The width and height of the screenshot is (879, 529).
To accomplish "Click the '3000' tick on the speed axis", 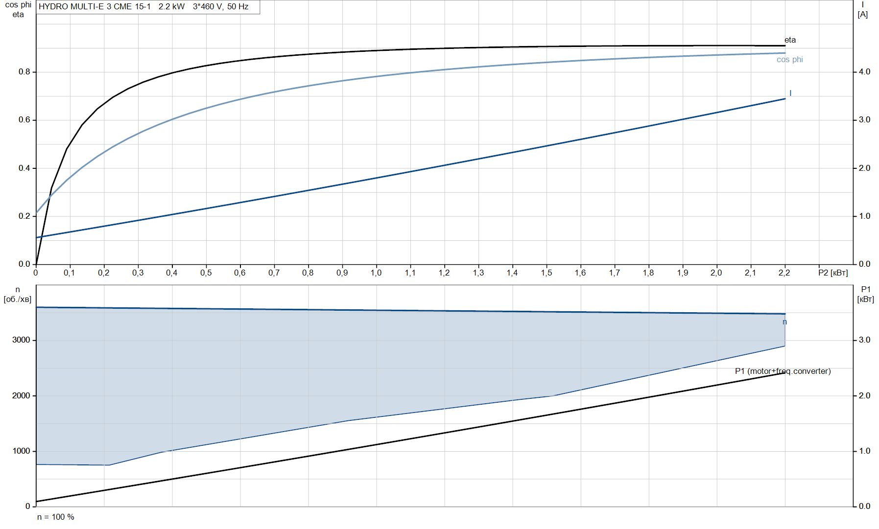I will pyautogui.click(x=21, y=340).
